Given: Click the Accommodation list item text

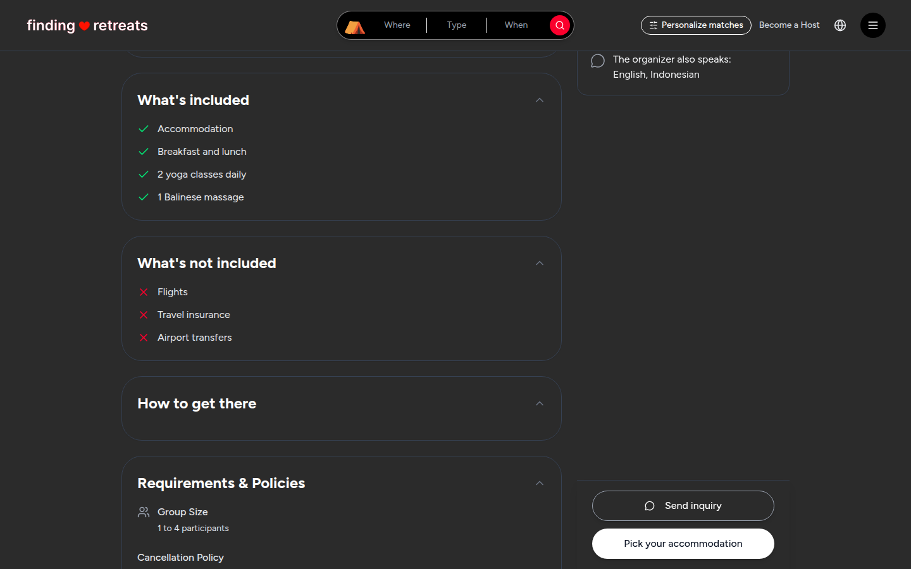Looking at the screenshot, I should pyautogui.click(x=195, y=129).
